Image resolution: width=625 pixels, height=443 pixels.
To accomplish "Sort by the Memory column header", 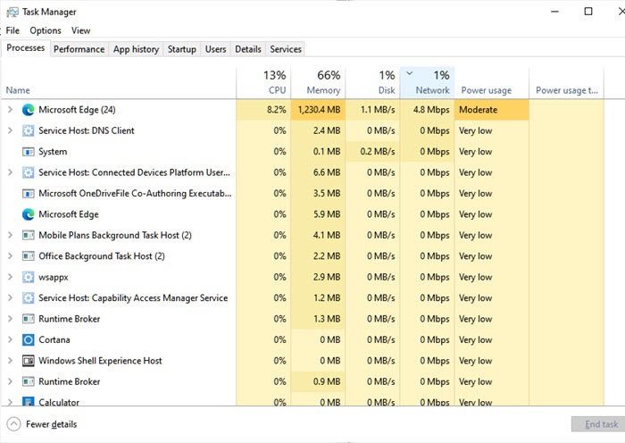I will click(318, 83).
